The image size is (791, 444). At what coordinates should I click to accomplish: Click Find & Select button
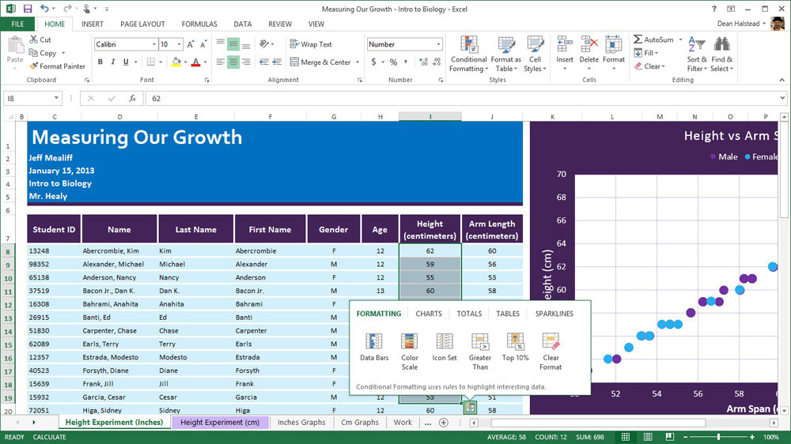722,55
